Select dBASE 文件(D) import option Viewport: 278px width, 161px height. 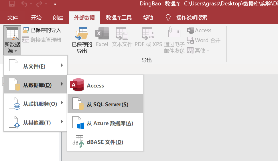pyautogui.click(x=105, y=141)
